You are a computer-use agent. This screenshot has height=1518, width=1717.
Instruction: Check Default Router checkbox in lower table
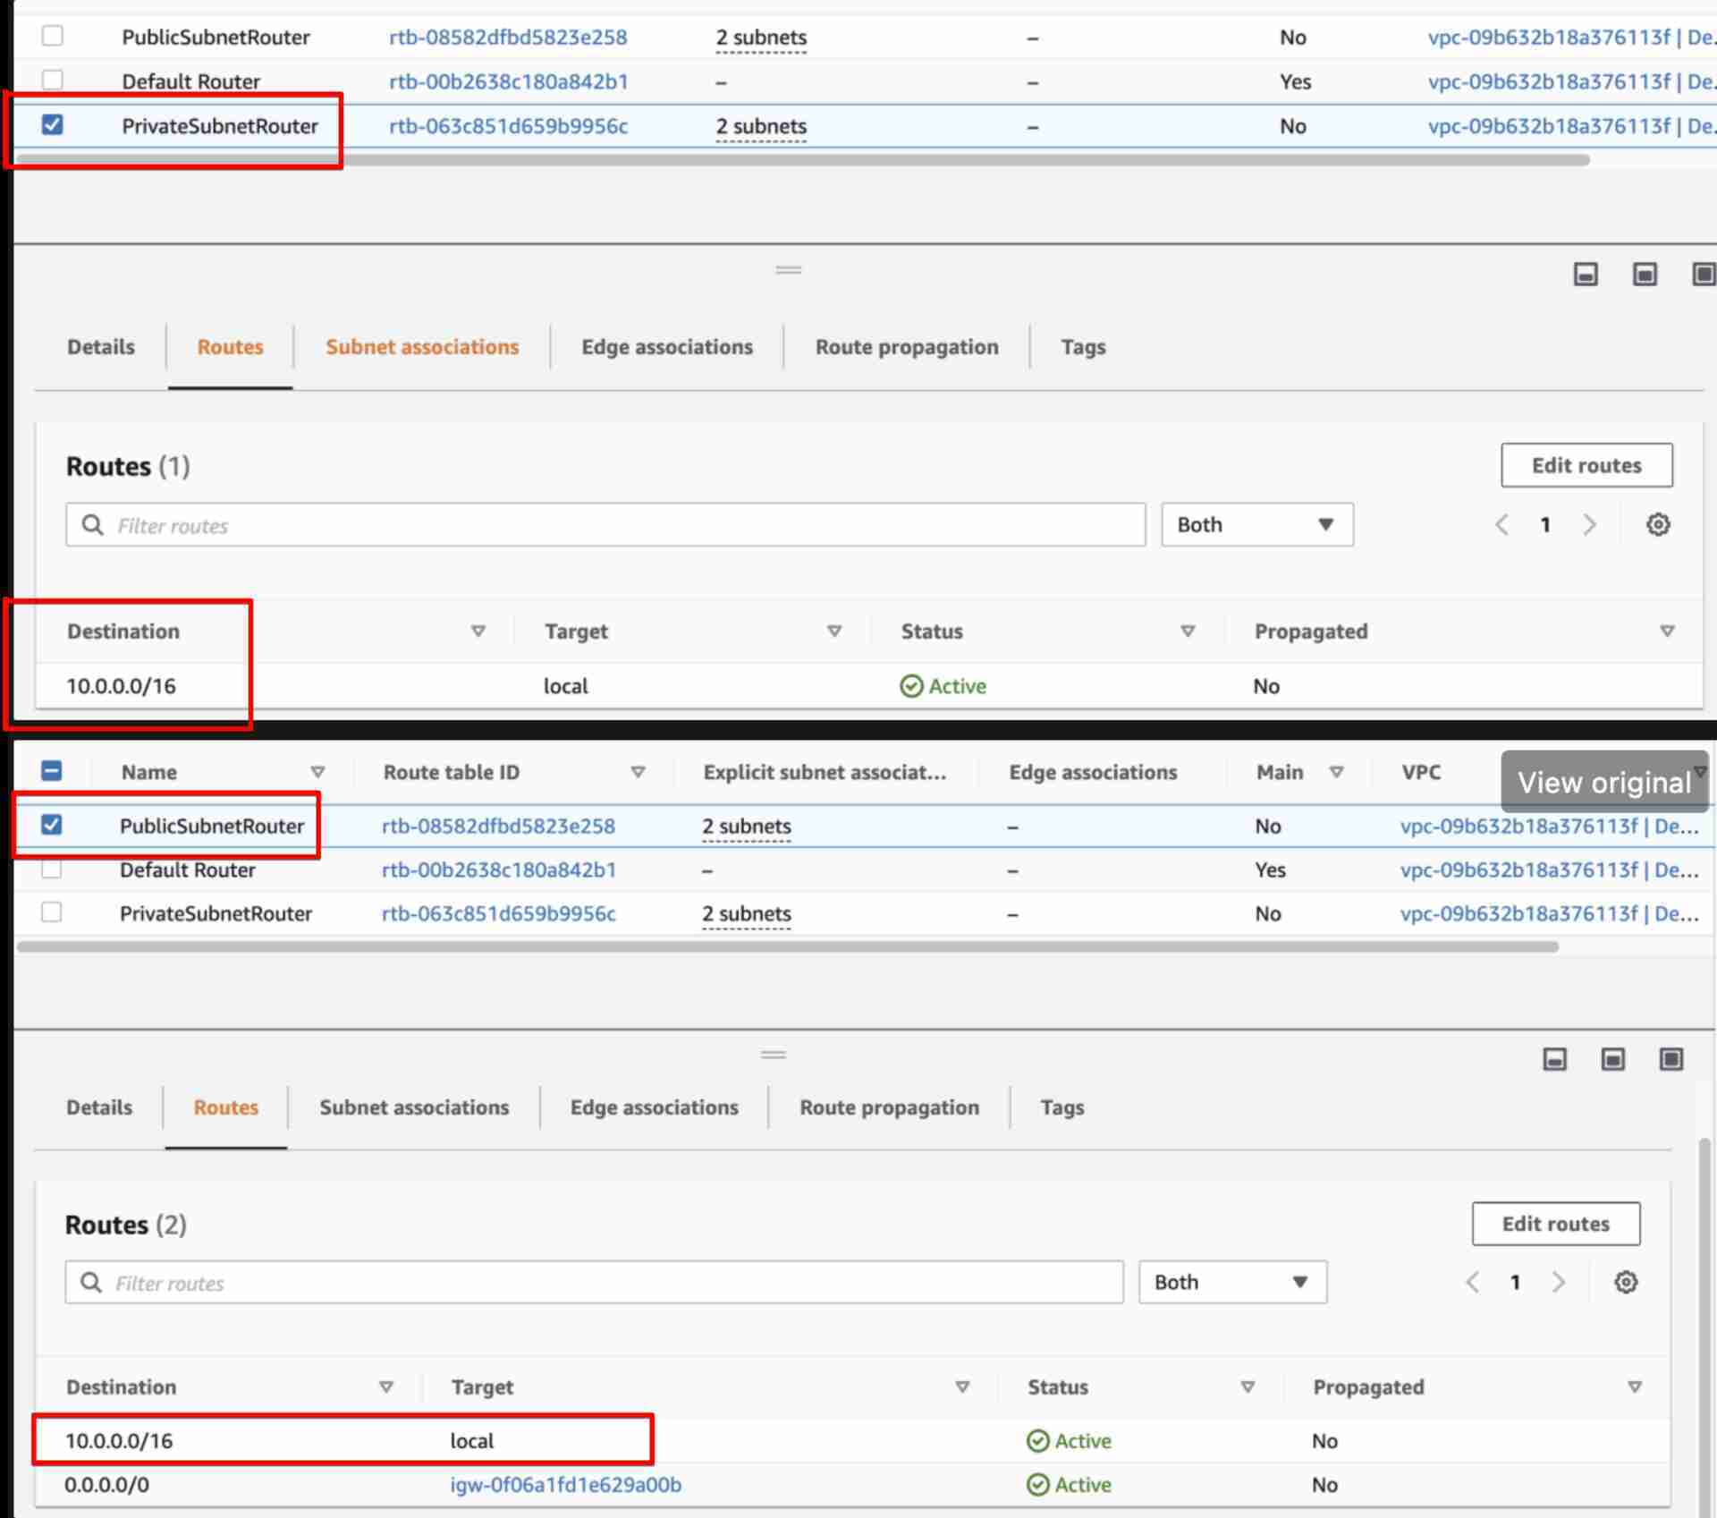(52, 869)
